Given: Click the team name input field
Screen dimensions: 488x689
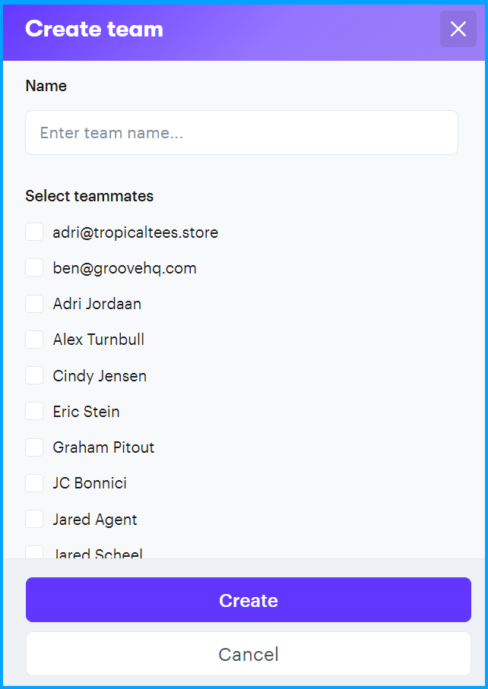Looking at the screenshot, I should [x=242, y=133].
